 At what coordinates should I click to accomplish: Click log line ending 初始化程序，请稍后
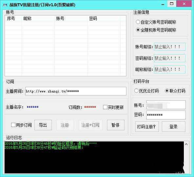tap(51, 143)
